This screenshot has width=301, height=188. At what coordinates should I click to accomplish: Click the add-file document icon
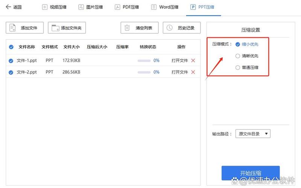pyautogui.click(x=12, y=27)
